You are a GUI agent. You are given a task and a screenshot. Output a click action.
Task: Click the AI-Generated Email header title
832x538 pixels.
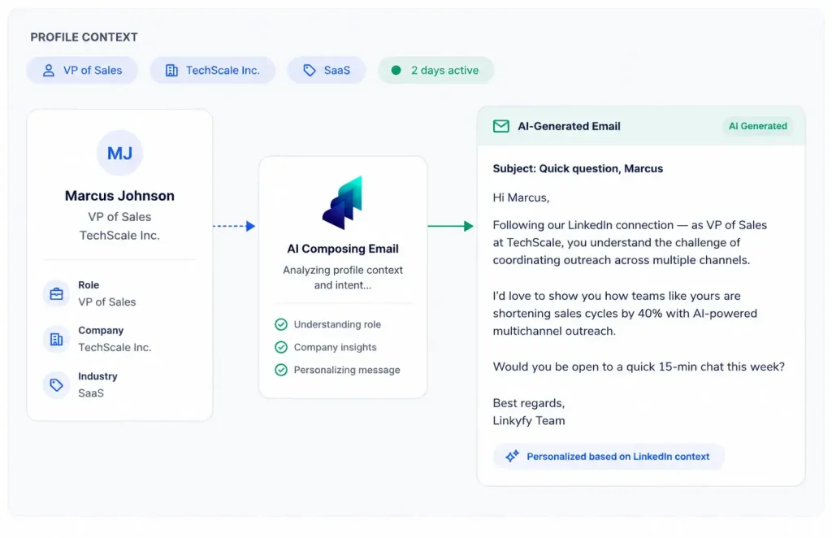569,126
